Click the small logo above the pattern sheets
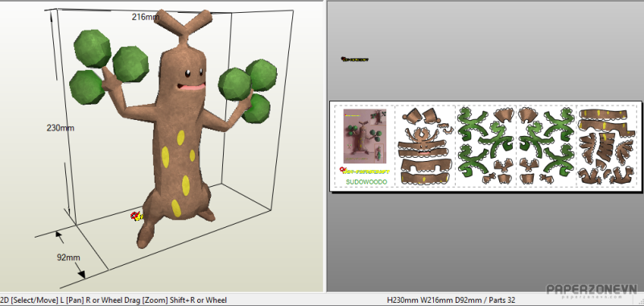Viewport: 644px width, 306px height. pos(355,60)
